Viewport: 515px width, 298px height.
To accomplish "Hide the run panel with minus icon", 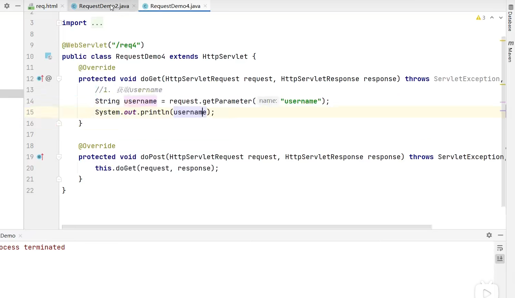I will tap(501, 235).
